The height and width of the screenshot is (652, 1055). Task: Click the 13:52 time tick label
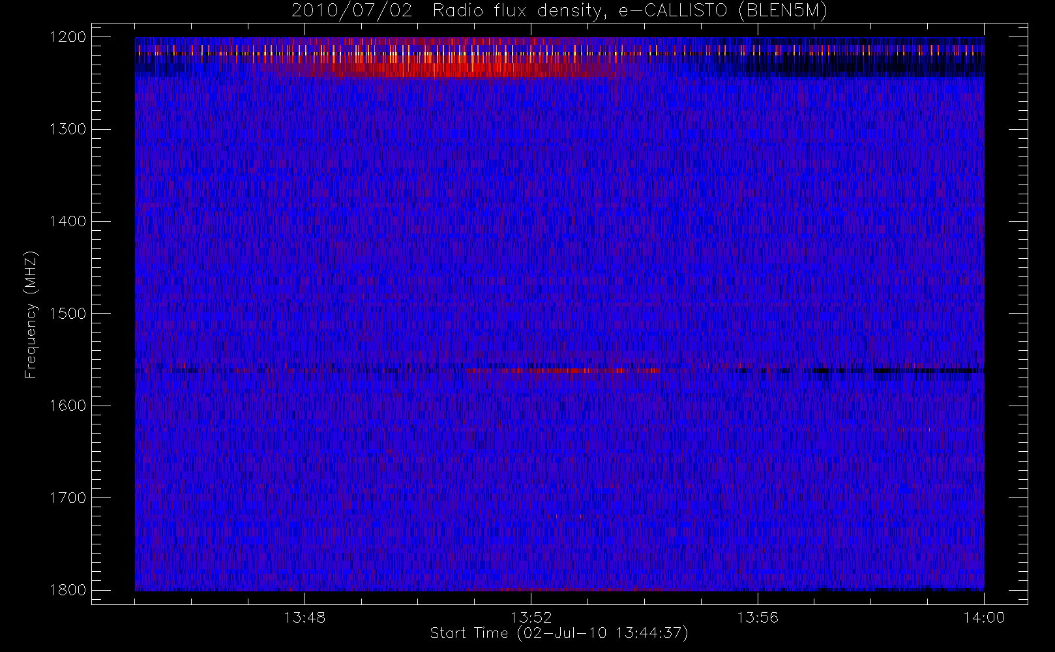pyautogui.click(x=531, y=617)
